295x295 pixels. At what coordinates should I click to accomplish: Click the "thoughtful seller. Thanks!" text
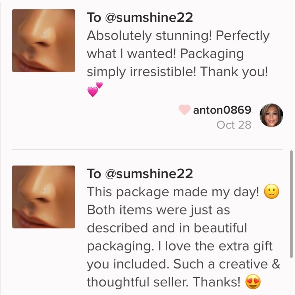pos(163,282)
